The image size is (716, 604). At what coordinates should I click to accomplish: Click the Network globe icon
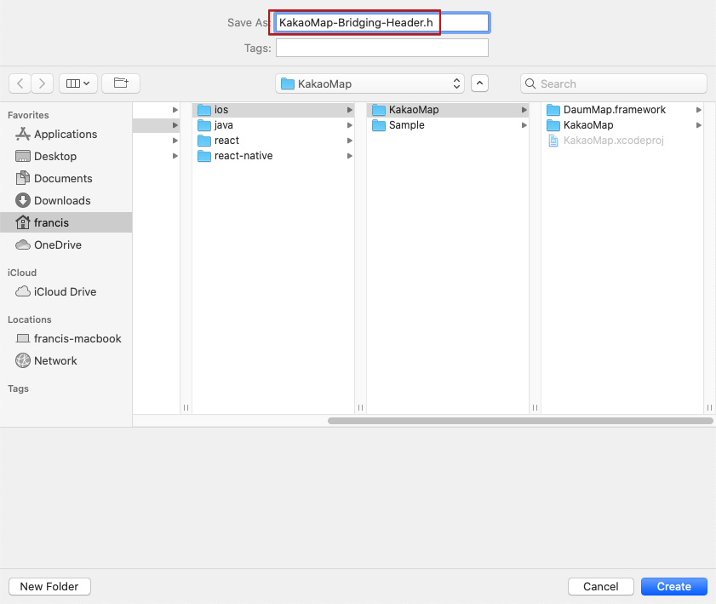click(23, 360)
